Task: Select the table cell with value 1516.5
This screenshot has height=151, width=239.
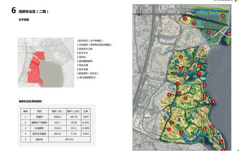Action: tap(57, 128)
